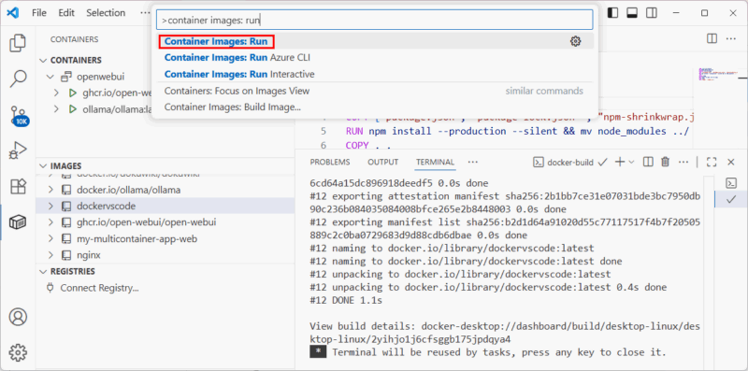
Task: Open editor More Actions ellipsis
Action: (731, 38)
